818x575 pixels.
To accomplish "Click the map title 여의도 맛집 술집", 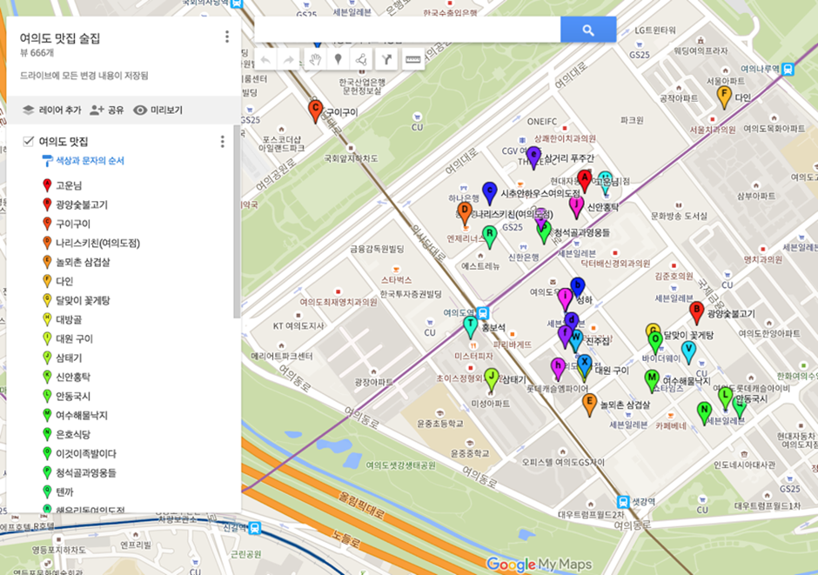I will [x=59, y=38].
